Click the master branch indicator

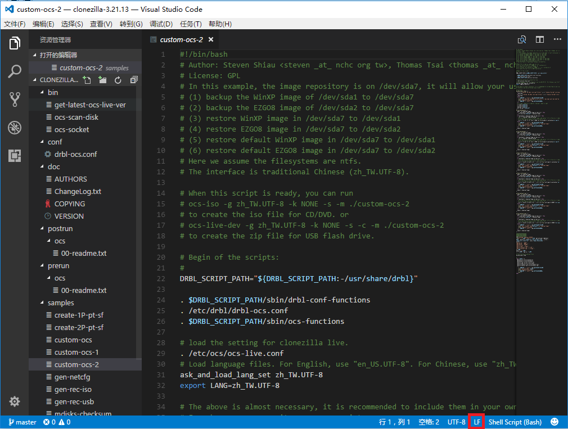[x=22, y=422]
